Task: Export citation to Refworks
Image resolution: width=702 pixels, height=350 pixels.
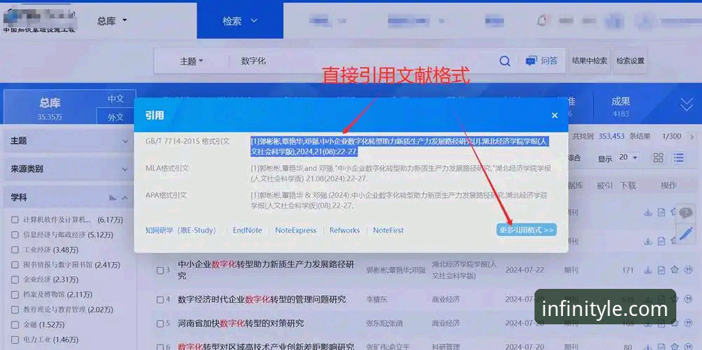Action: 345,230
